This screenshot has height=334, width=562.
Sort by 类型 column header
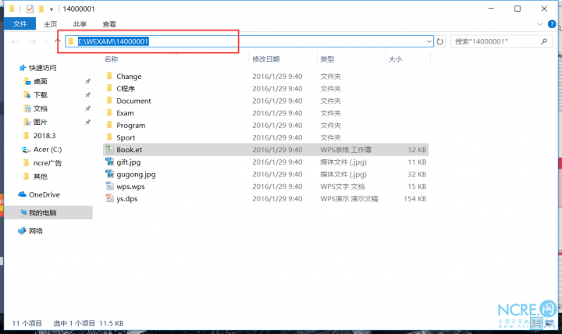coord(327,59)
